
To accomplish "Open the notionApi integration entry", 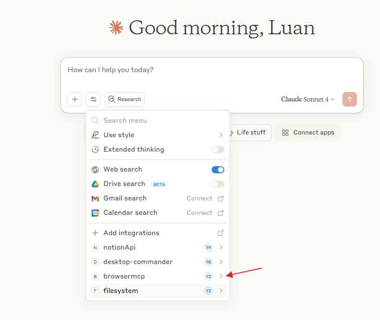I will click(x=158, y=247).
